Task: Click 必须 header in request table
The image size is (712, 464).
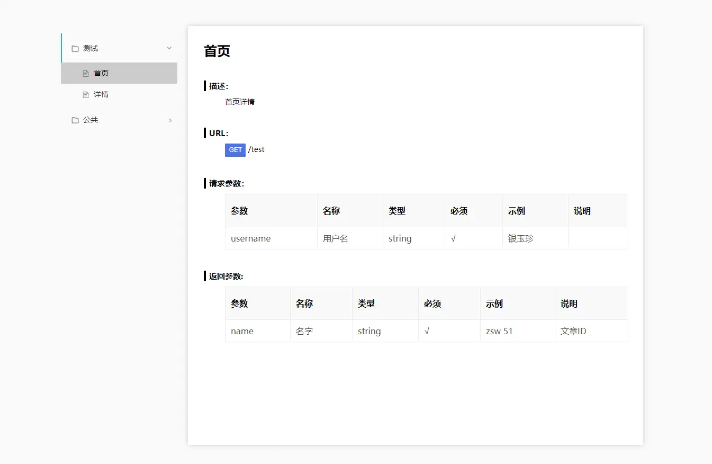Action: 474,211
